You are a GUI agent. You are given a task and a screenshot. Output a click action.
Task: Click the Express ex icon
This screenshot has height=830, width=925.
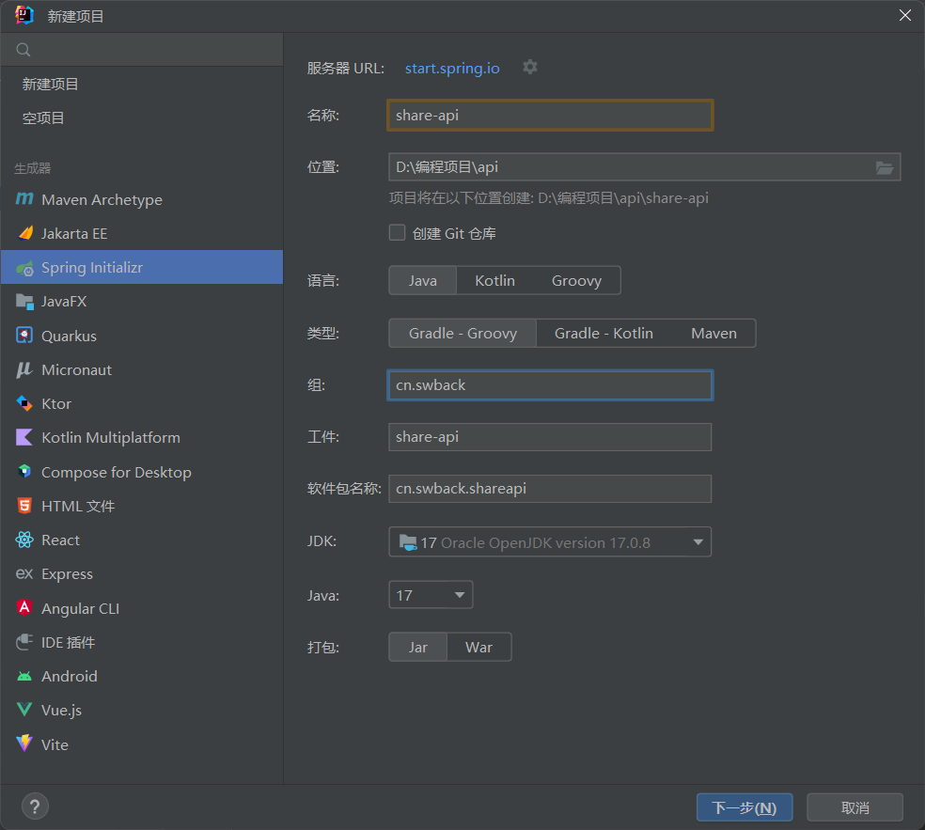pyautogui.click(x=24, y=573)
